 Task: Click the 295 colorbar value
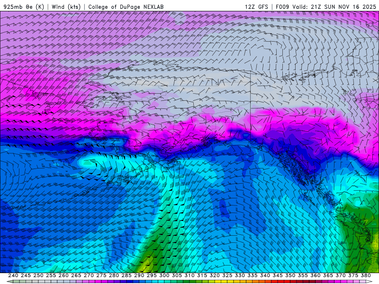(152, 275)
